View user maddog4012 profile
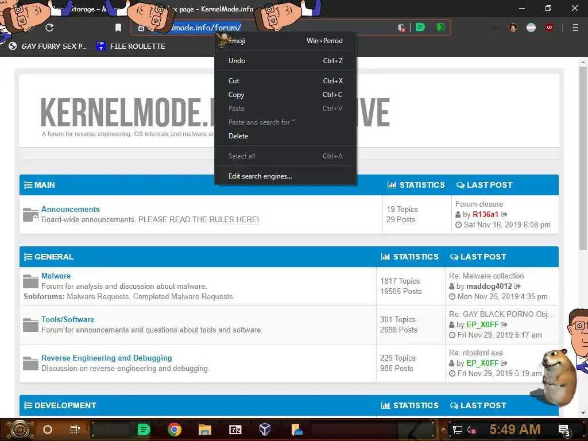588x441 pixels. pyautogui.click(x=489, y=286)
